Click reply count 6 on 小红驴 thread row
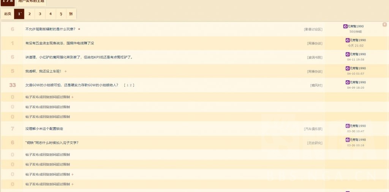The width and height of the screenshot is (389, 192). click(x=13, y=57)
